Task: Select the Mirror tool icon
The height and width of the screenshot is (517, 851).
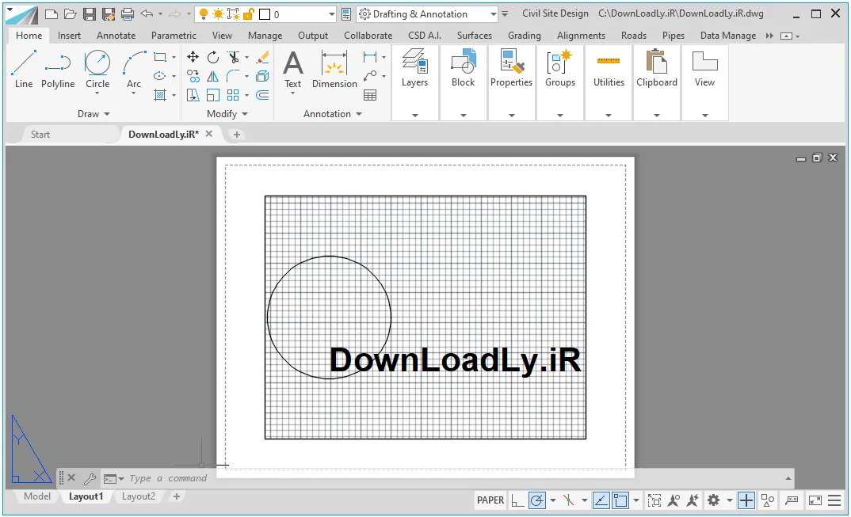Action: pyautogui.click(x=212, y=77)
